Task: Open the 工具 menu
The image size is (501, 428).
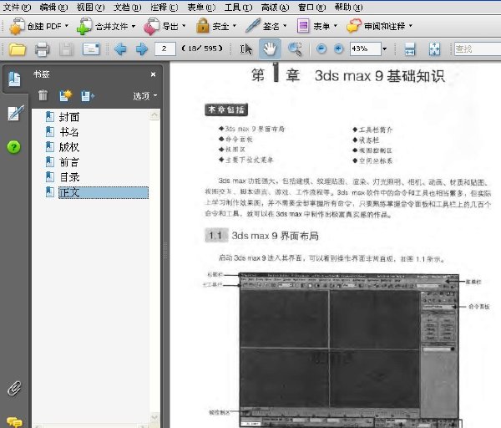Action: 238,7
